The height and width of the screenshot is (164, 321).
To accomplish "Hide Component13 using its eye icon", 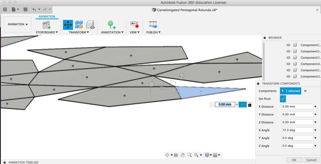I will coord(289,45).
